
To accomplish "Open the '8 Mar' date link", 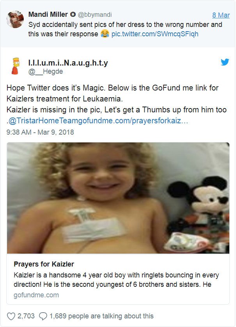I will (221, 15).
